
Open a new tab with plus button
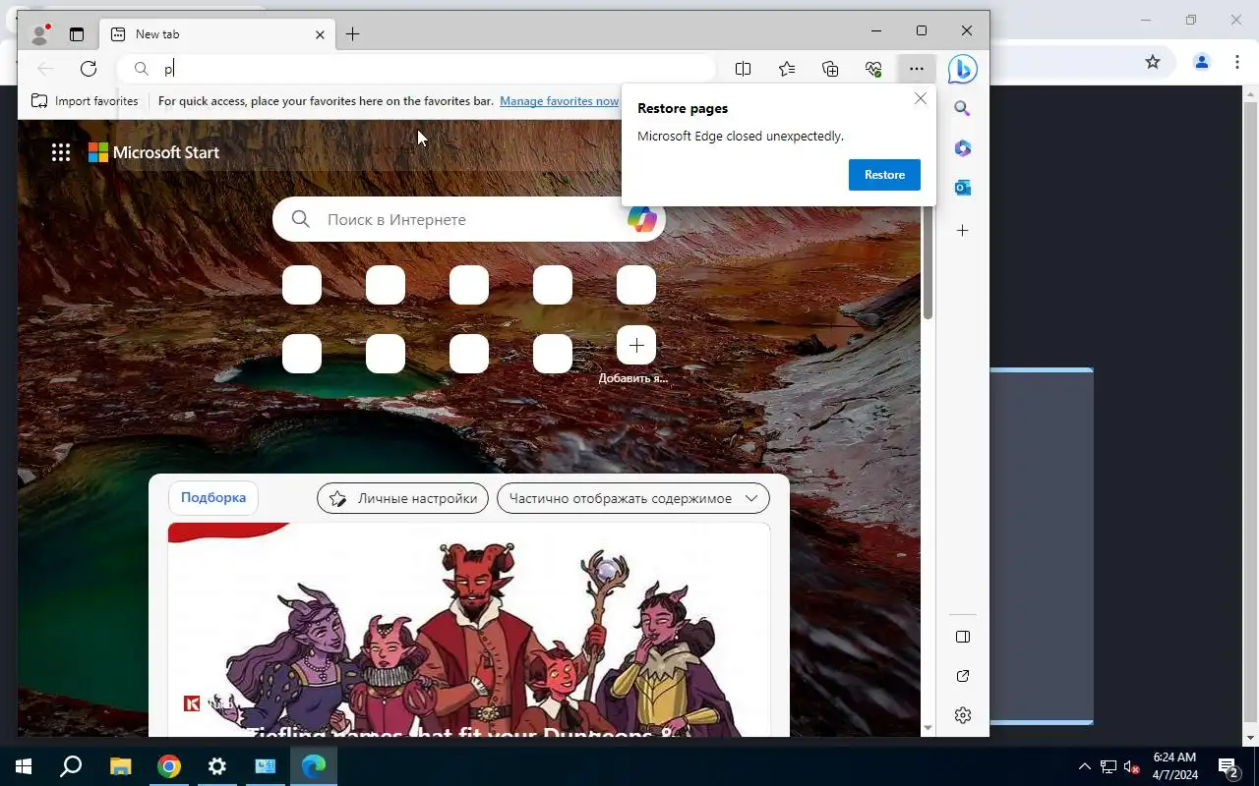point(352,34)
